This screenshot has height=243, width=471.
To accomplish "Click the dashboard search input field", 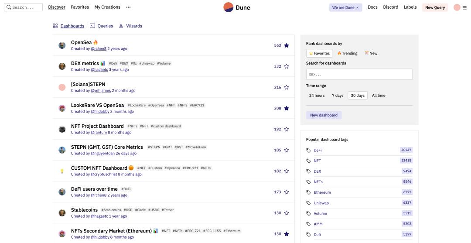I will 359,75.
